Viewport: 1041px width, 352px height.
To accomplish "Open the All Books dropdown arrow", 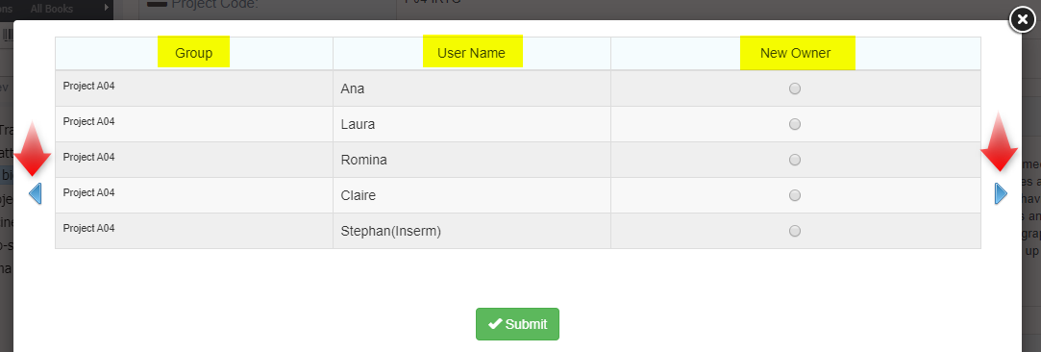I will tap(107, 9).
